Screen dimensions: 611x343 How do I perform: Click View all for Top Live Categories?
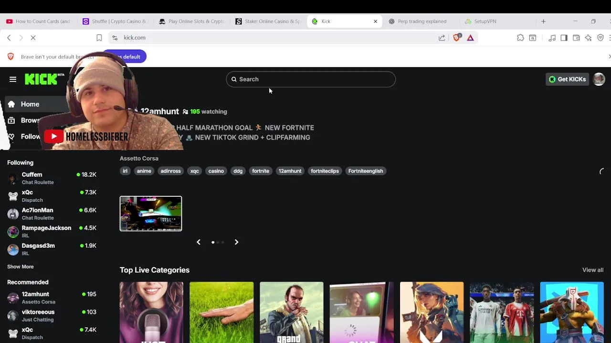pos(593,270)
